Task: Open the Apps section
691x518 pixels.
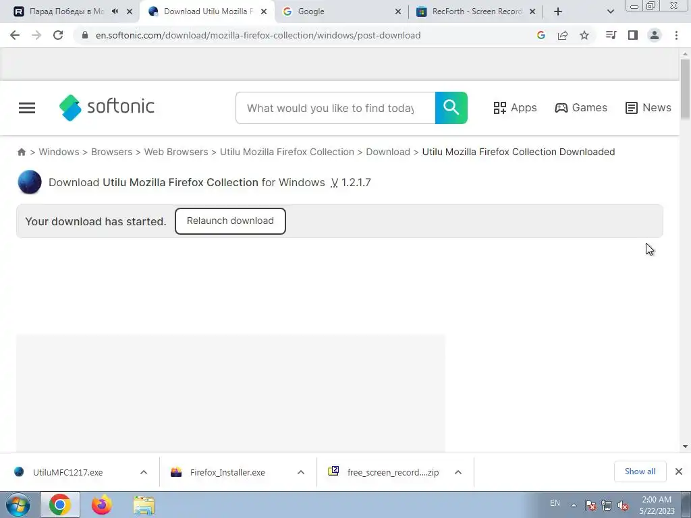Action: [x=515, y=107]
